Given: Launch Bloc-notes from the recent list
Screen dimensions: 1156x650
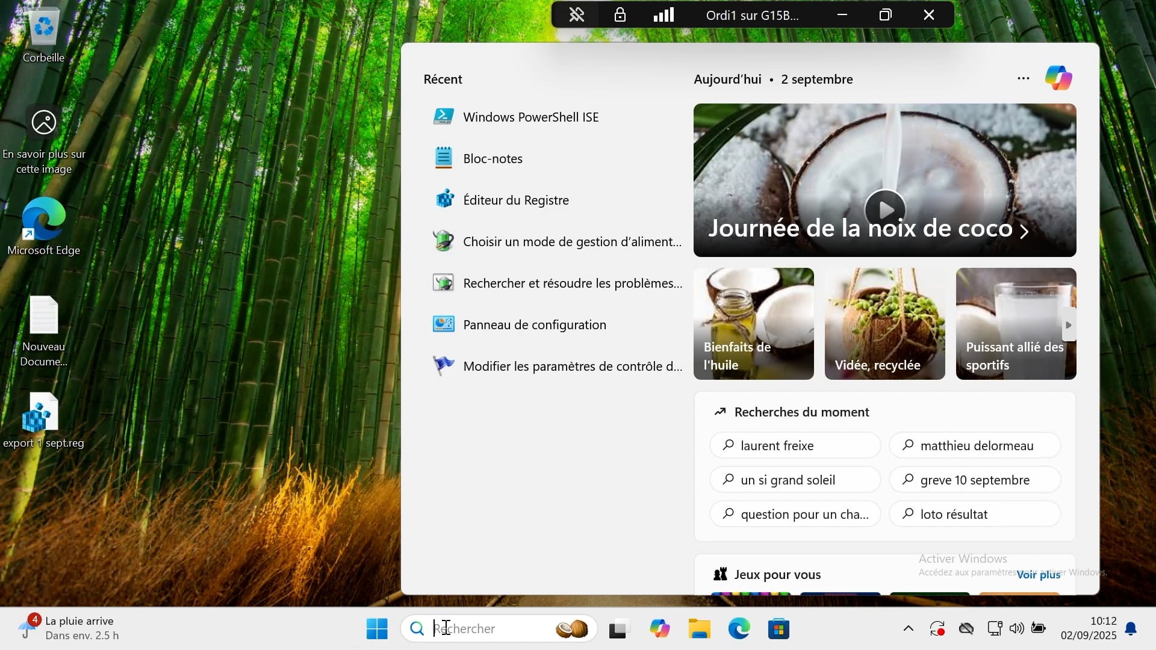Looking at the screenshot, I should (x=492, y=159).
